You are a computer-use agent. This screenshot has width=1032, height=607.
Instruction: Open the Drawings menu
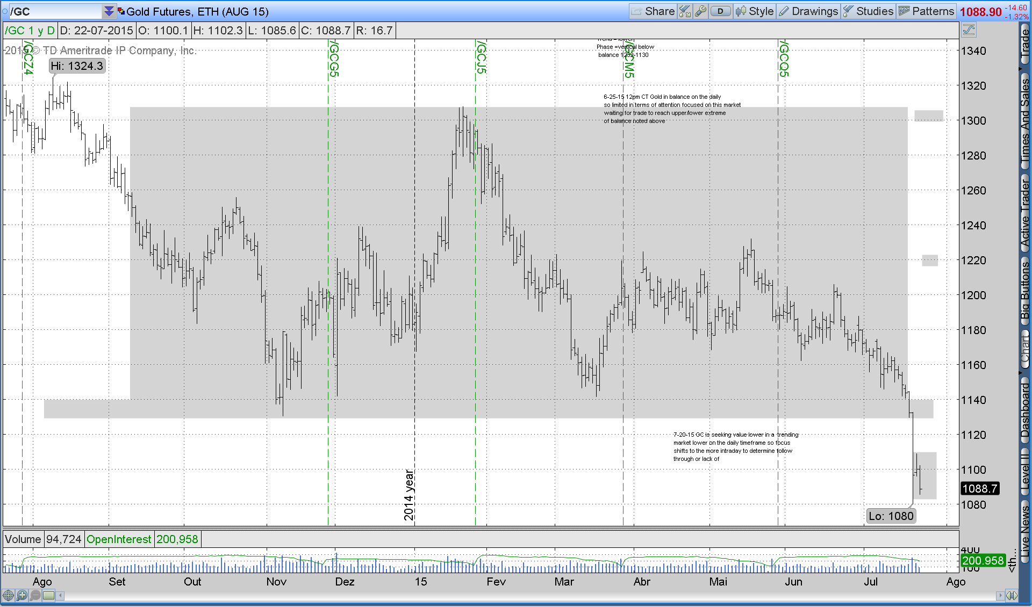pos(808,11)
